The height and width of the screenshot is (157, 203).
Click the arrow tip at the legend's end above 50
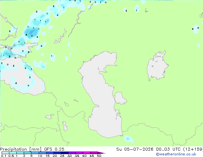point(101,153)
